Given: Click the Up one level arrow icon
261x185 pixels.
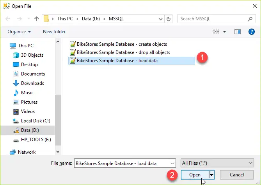Looking at the screenshot, I should point(36,19).
